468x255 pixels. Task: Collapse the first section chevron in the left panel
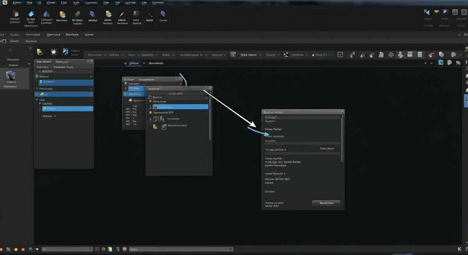point(91,77)
